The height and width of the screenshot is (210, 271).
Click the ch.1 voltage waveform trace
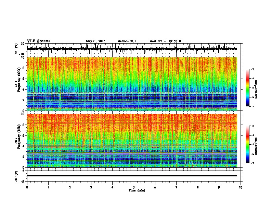click(132, 49)
